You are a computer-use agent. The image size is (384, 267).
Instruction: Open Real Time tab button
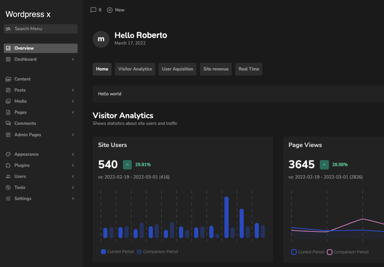[249, 69]
